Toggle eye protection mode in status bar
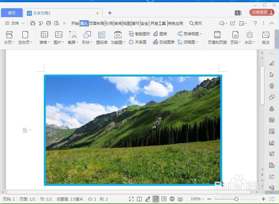The image size is (279, 204). tap(180, 199)
